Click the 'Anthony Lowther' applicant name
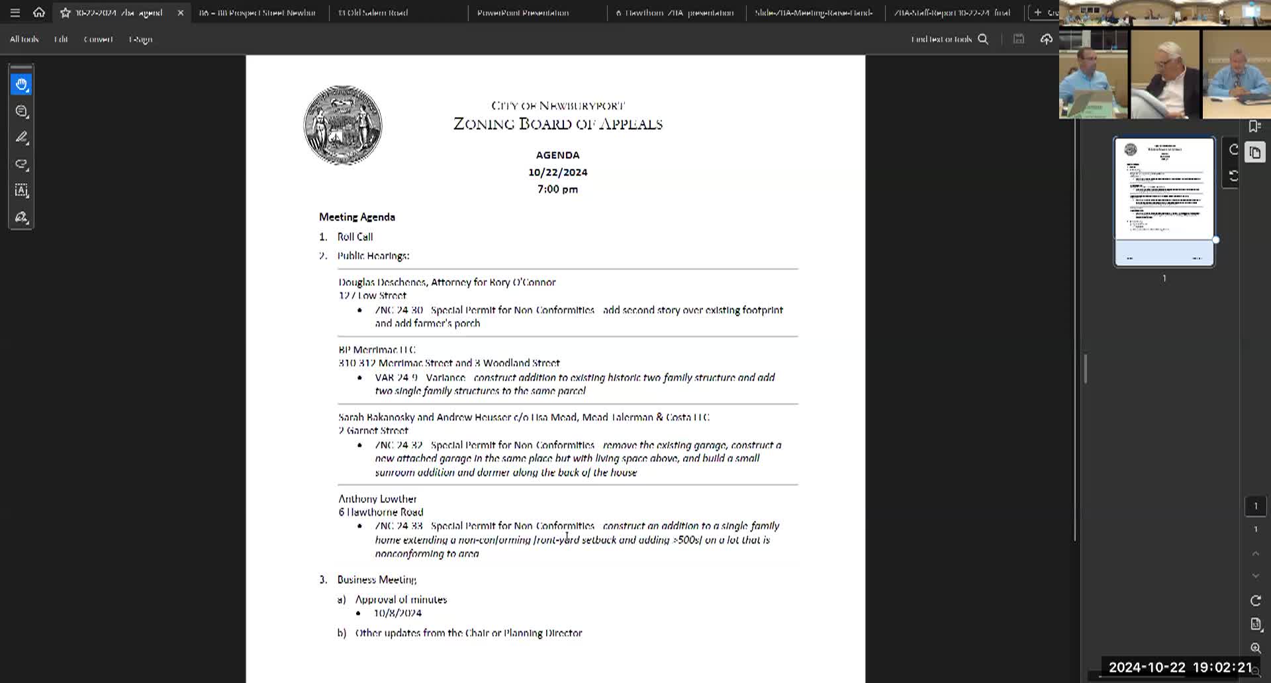This screenshot has width=1271, height=683. tap(377, 499)
